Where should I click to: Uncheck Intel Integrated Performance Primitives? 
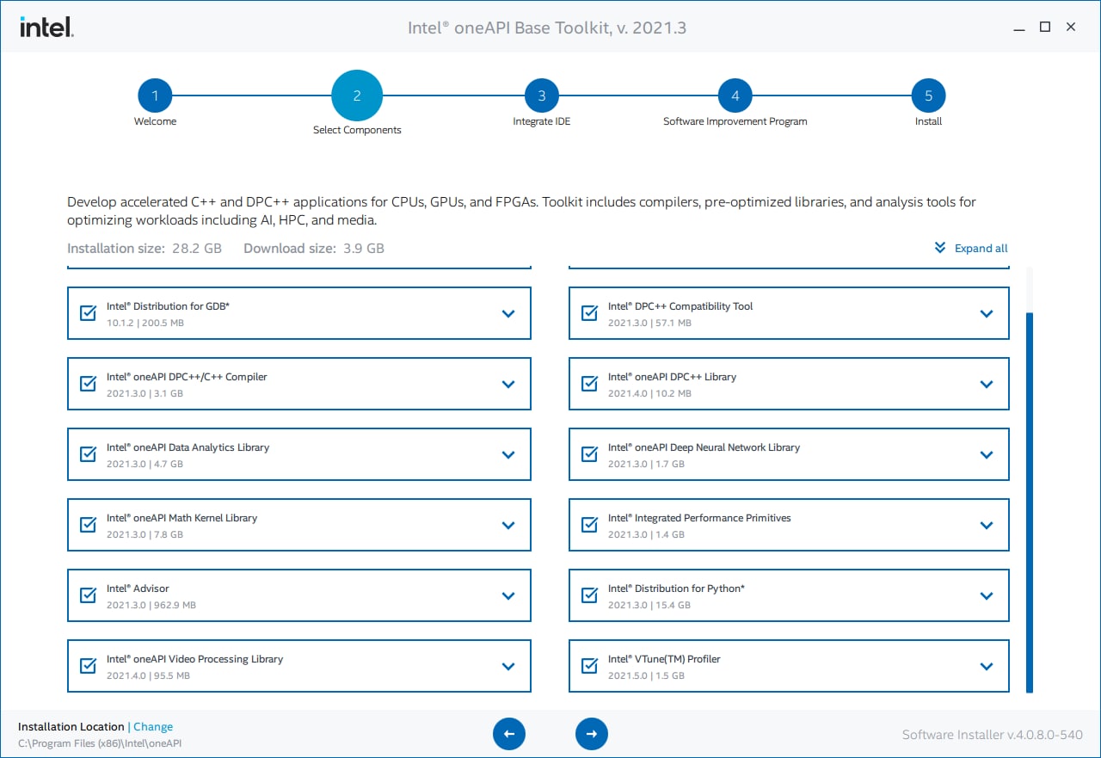click(x=589, y=525)
